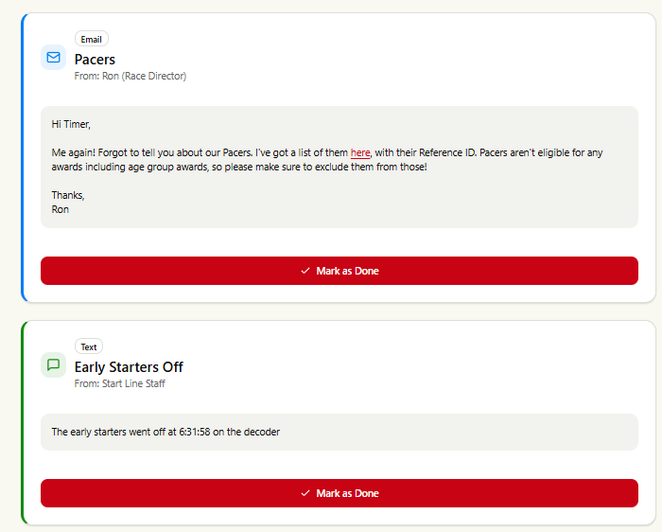The width and height of the screenshot is (662, 532).
Task: Click the From: Ron (Race Director) line
Action: tap(131, 76)
